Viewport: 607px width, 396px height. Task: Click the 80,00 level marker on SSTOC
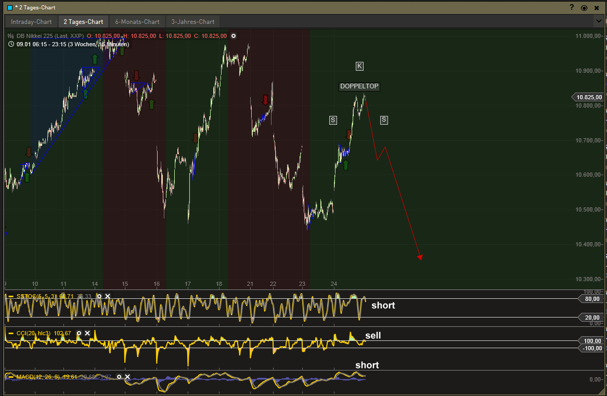591,298
